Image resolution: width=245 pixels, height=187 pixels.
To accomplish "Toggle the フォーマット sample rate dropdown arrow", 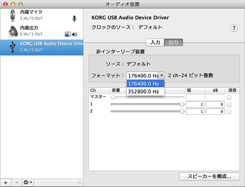I will pos(162,75).
